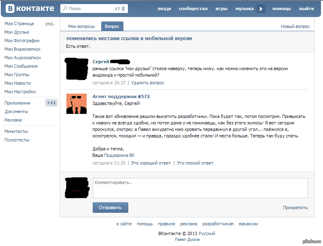Create a Новый вопрос

click(295, 26)
